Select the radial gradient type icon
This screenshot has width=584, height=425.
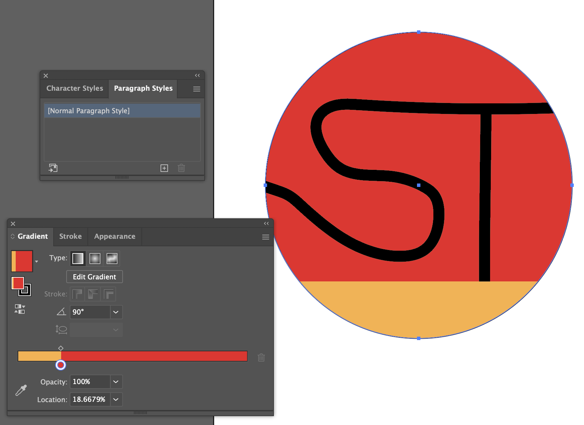[95, 258]
